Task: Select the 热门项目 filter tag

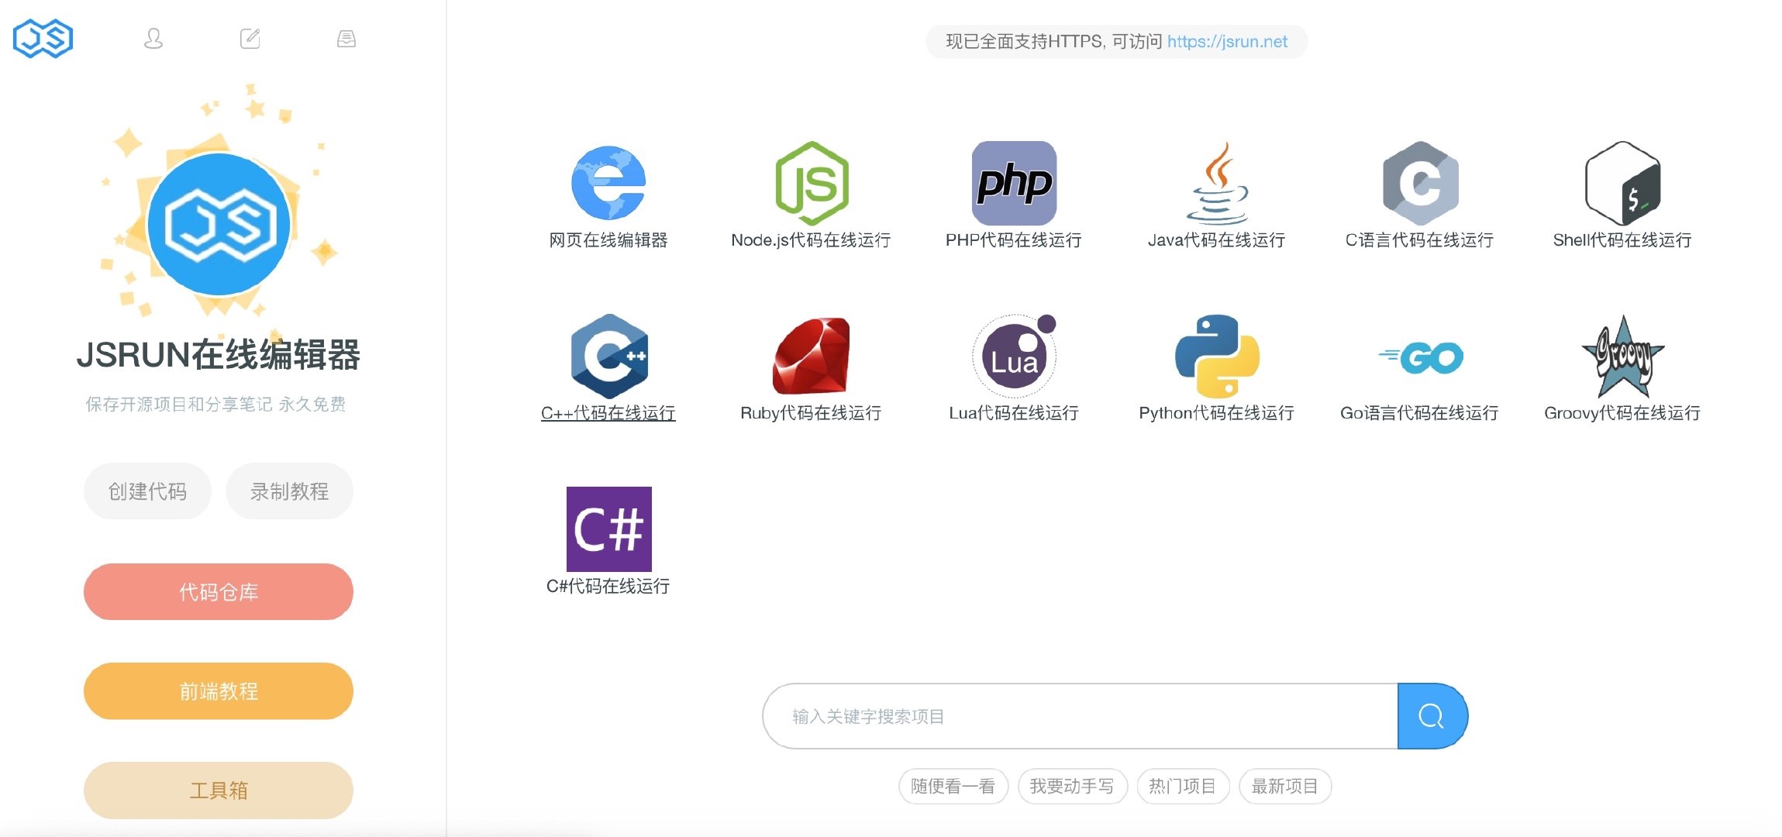Action: (x=1182, y=787)
